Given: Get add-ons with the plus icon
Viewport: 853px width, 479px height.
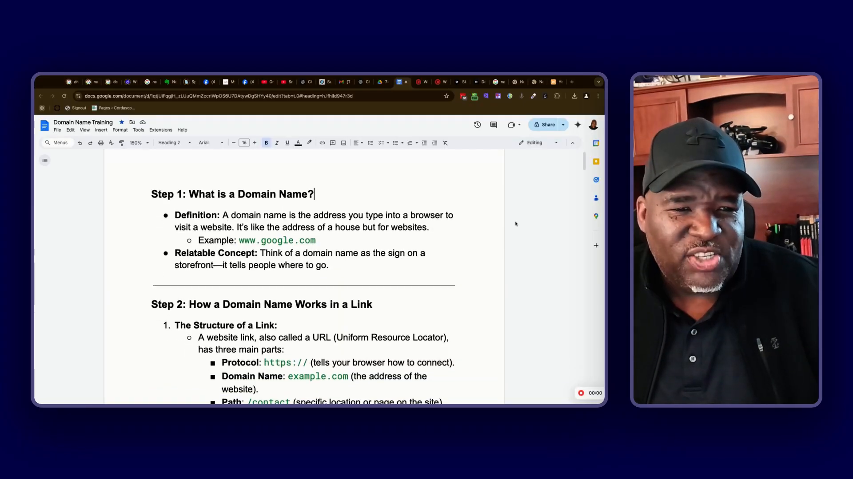Looking at the screenshot, I should click(596, 245).
